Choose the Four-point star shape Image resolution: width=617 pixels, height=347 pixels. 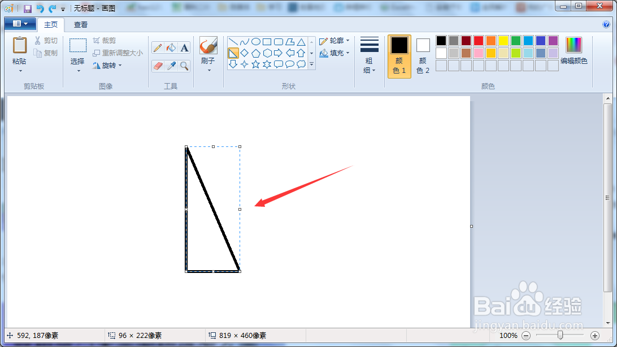(x=244, y=64)
